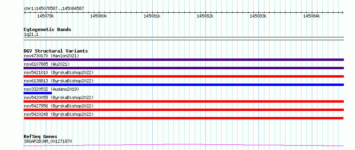This screenshot has width=355, height=150.
Task: Click the right arrowhead of the ruler
Action: pos(343,13)
